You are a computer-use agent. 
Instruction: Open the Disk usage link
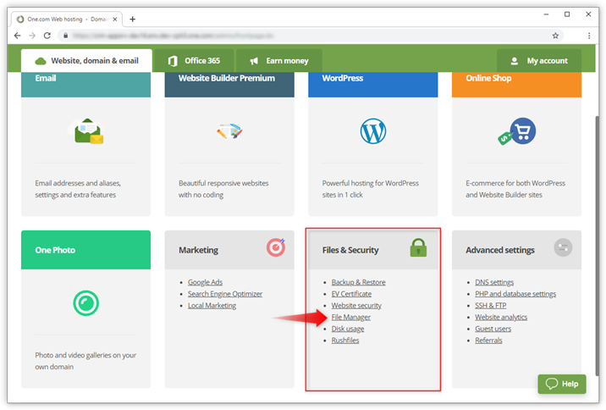coord(348,329)
